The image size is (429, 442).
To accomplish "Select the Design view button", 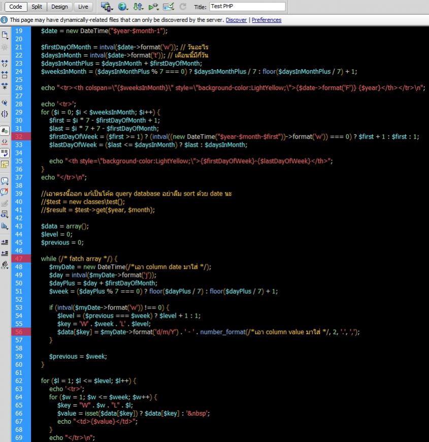I will [59, 7].
